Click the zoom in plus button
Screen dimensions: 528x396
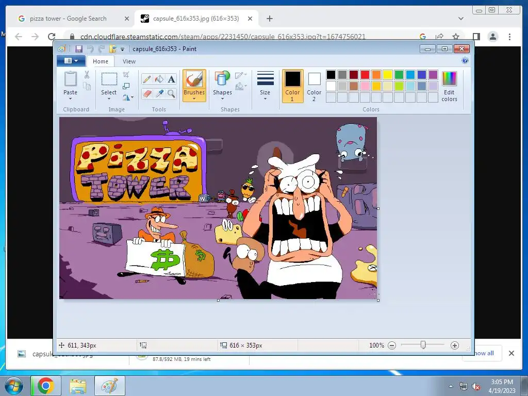[455, 345]
